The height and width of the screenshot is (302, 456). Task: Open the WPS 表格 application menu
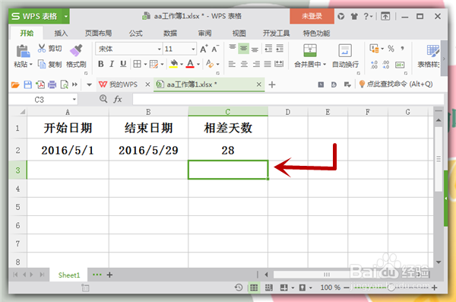[x=39, y=16]
